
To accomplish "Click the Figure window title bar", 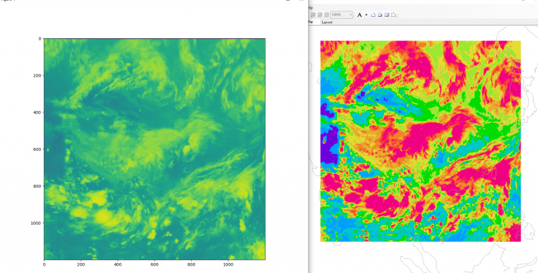I will 134,1.
